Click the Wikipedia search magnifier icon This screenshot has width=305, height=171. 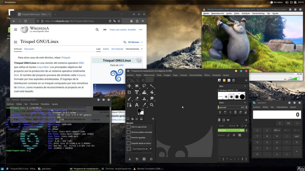tap(97, 30)
